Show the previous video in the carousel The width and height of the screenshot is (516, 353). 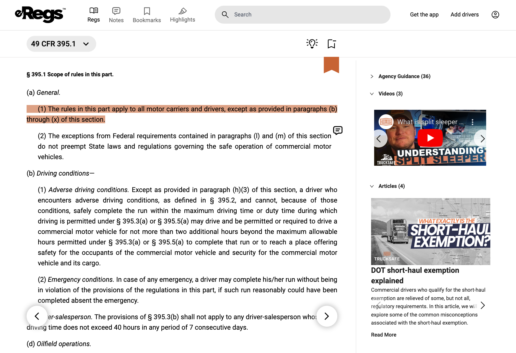tap(379, 139)
